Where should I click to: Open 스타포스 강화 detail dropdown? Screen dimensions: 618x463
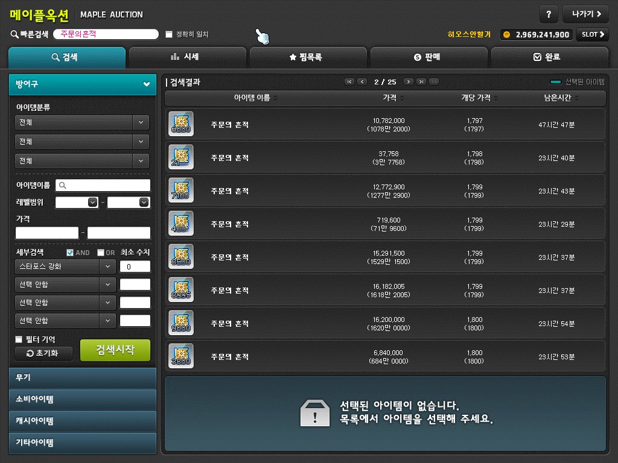click(x=65, y=266)
